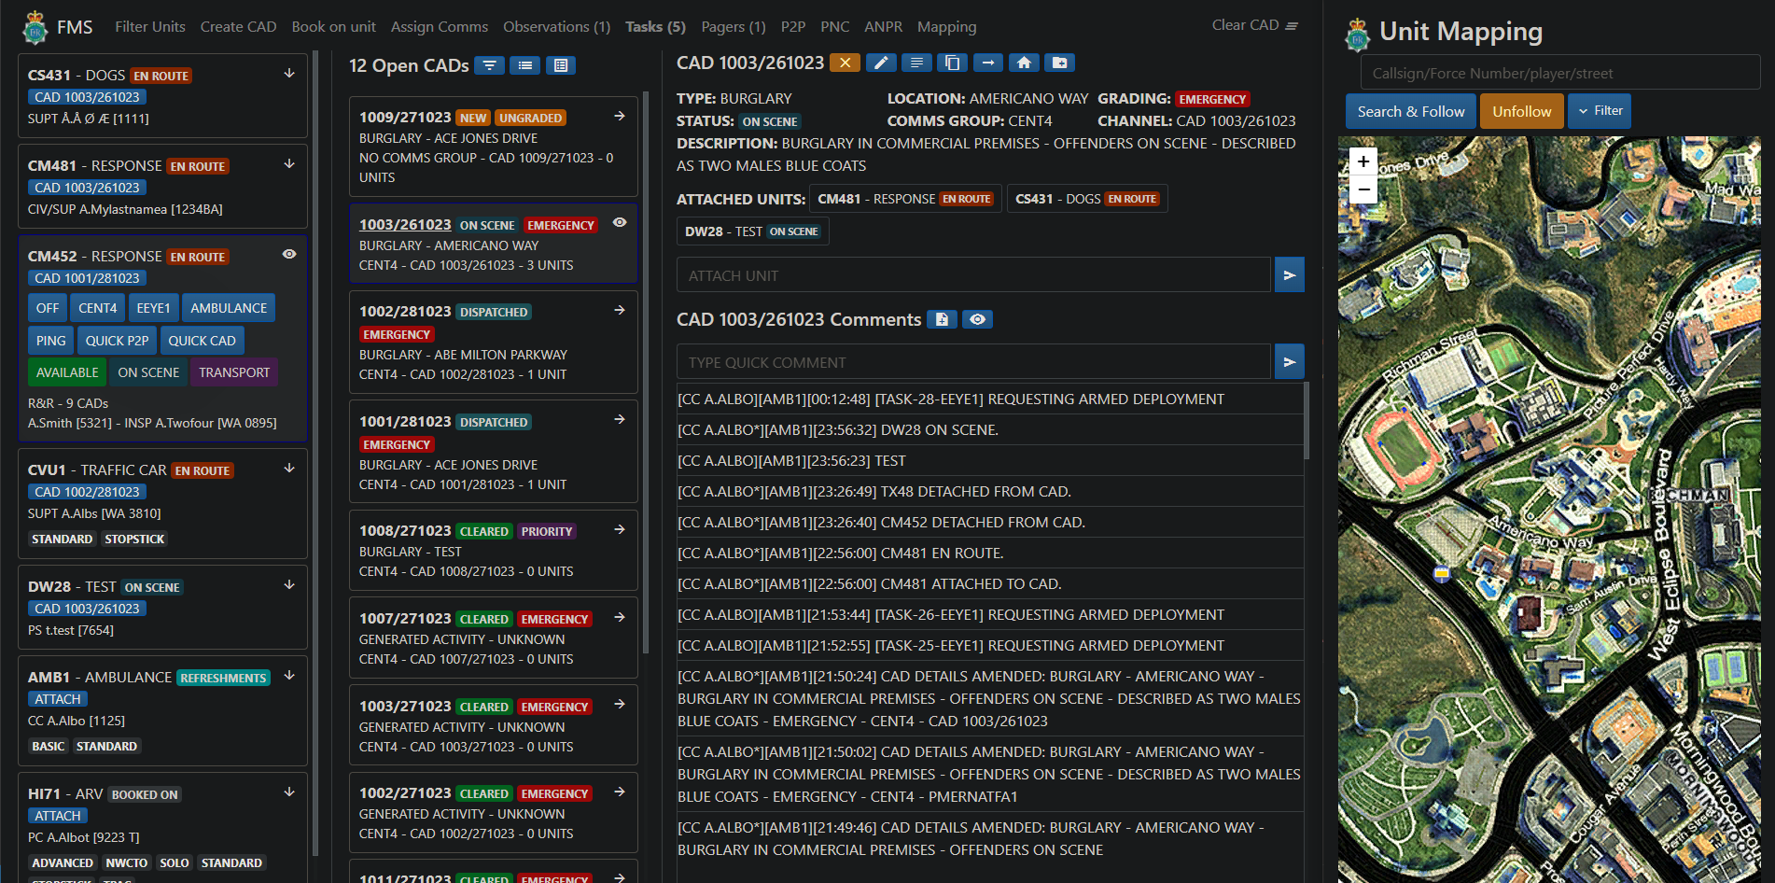Click the home icon in CAD header
This screenshot has height=883, width=1775.
point(1024,63)
